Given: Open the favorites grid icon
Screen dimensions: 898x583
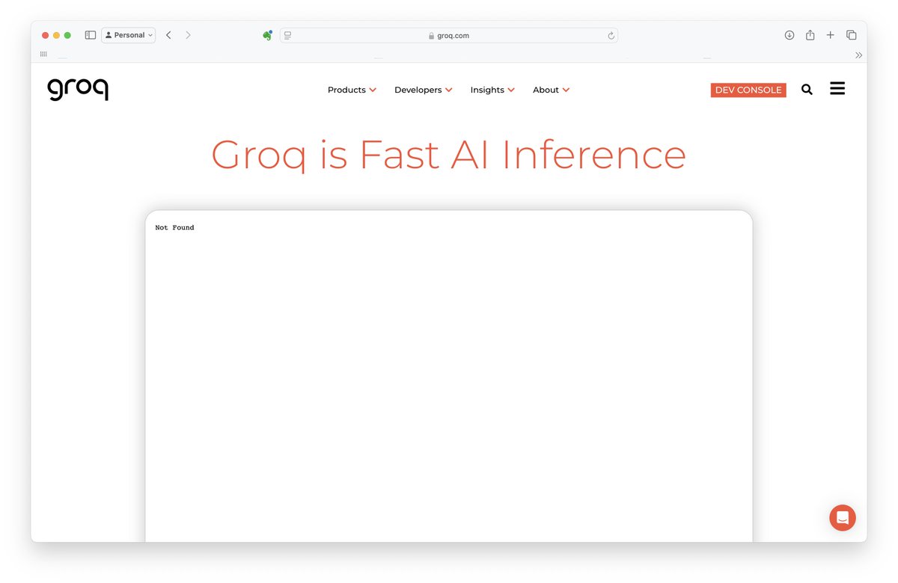Looking at the screenshot, I should pos(43,55).
